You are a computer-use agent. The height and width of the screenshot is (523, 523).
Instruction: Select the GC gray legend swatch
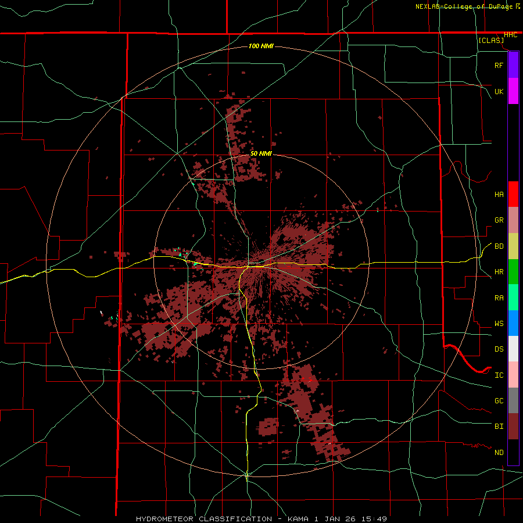513,400
